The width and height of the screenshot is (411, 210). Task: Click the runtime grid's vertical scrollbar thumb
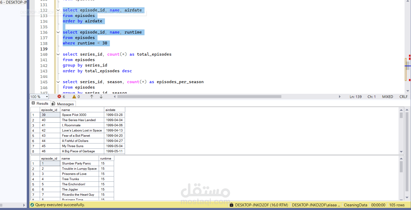click(x=401, y=167)
